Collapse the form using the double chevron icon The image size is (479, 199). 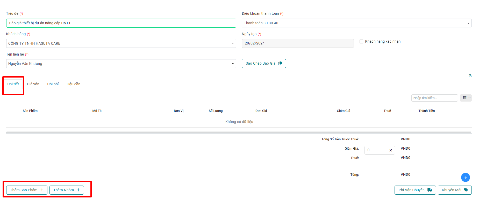(x=470, y=75)
